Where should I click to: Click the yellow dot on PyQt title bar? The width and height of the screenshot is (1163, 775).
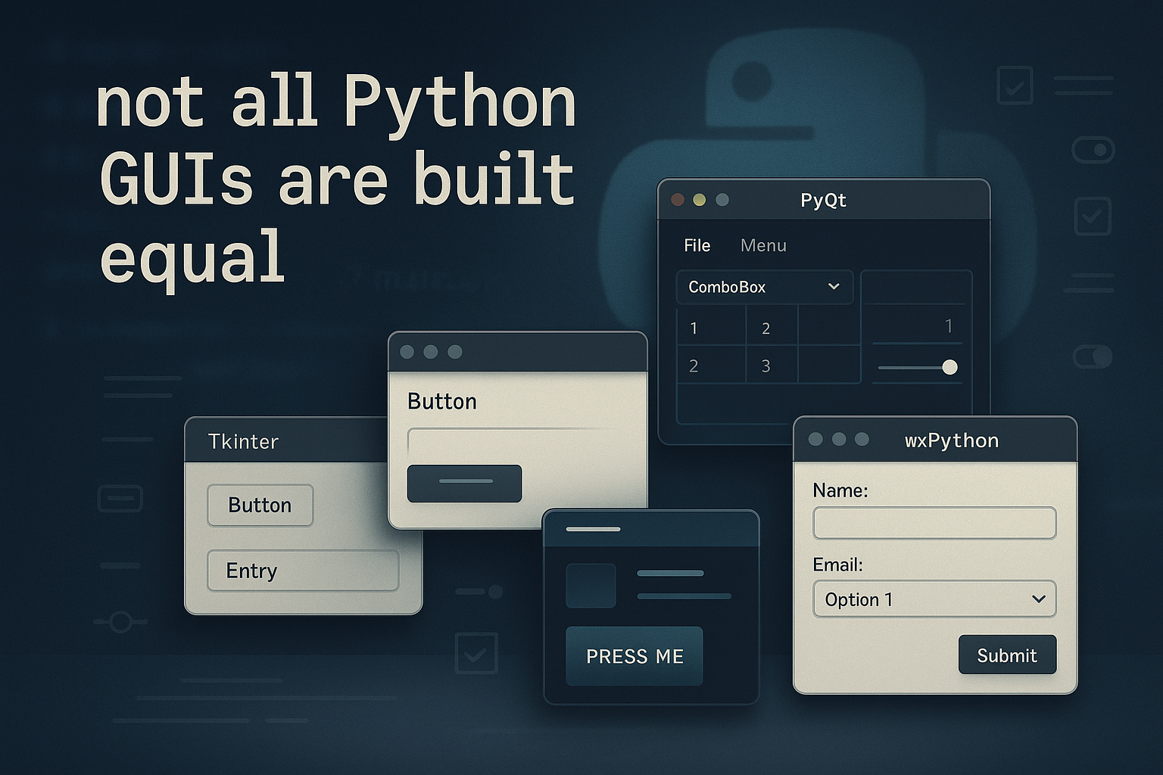[x=700, y=200]
